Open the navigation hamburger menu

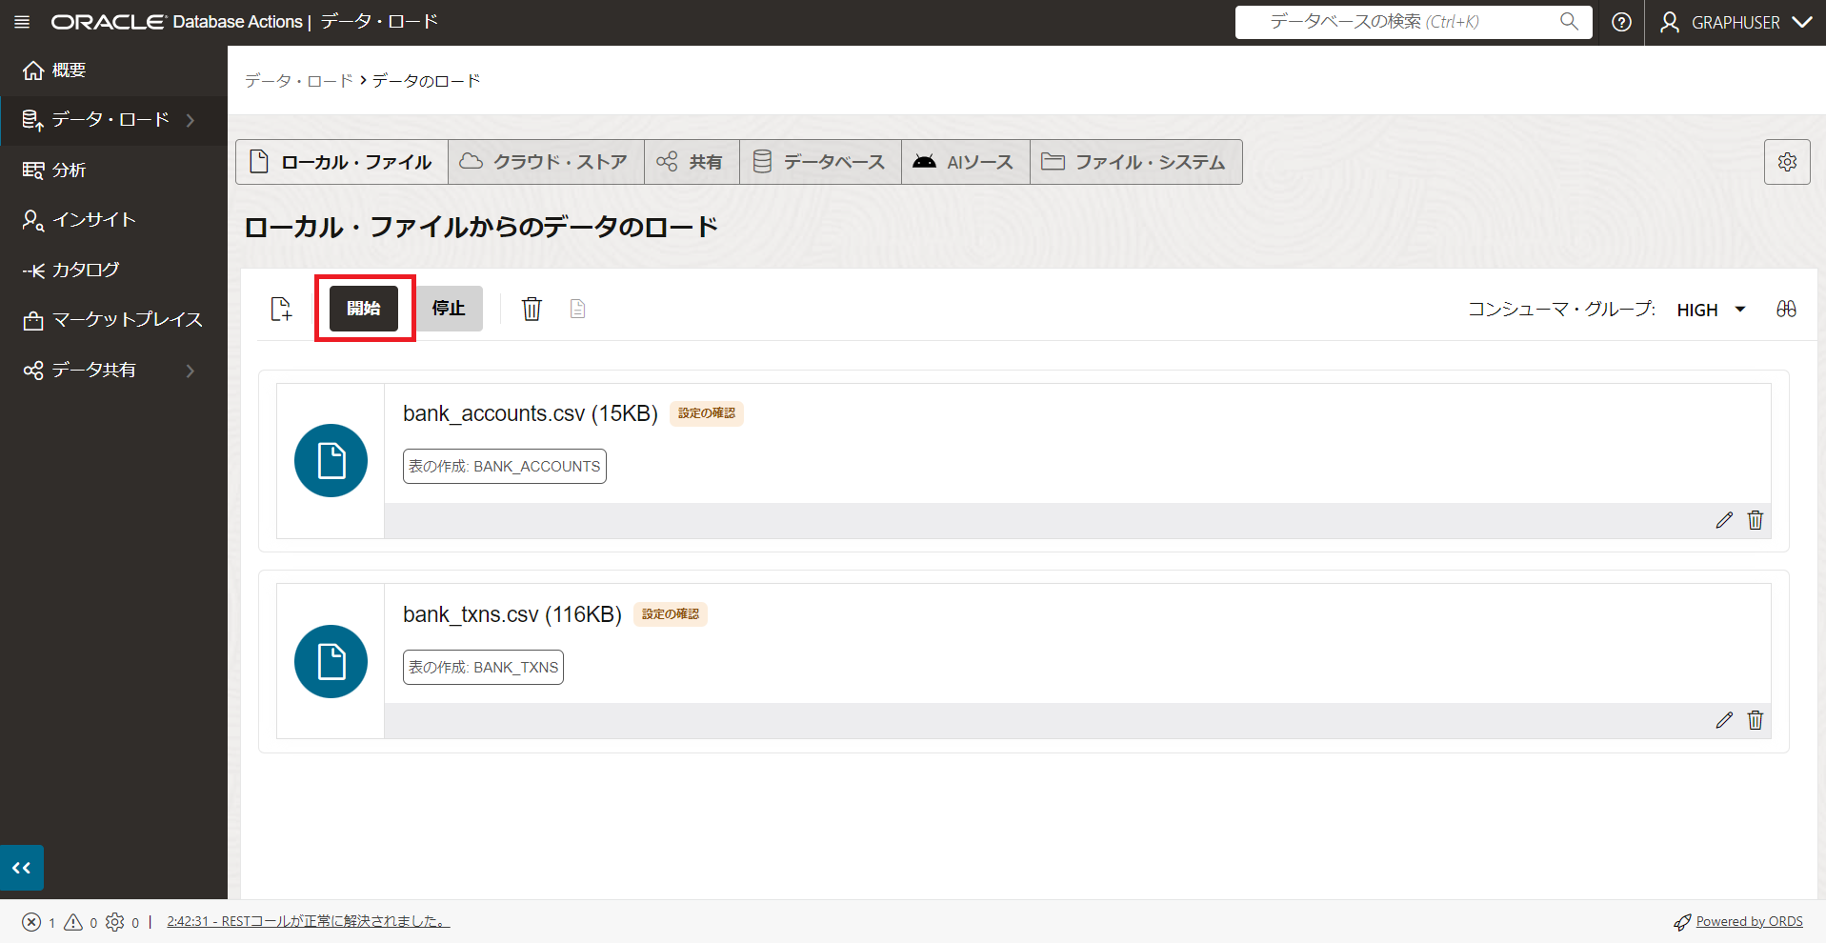[x=21, y=22]
